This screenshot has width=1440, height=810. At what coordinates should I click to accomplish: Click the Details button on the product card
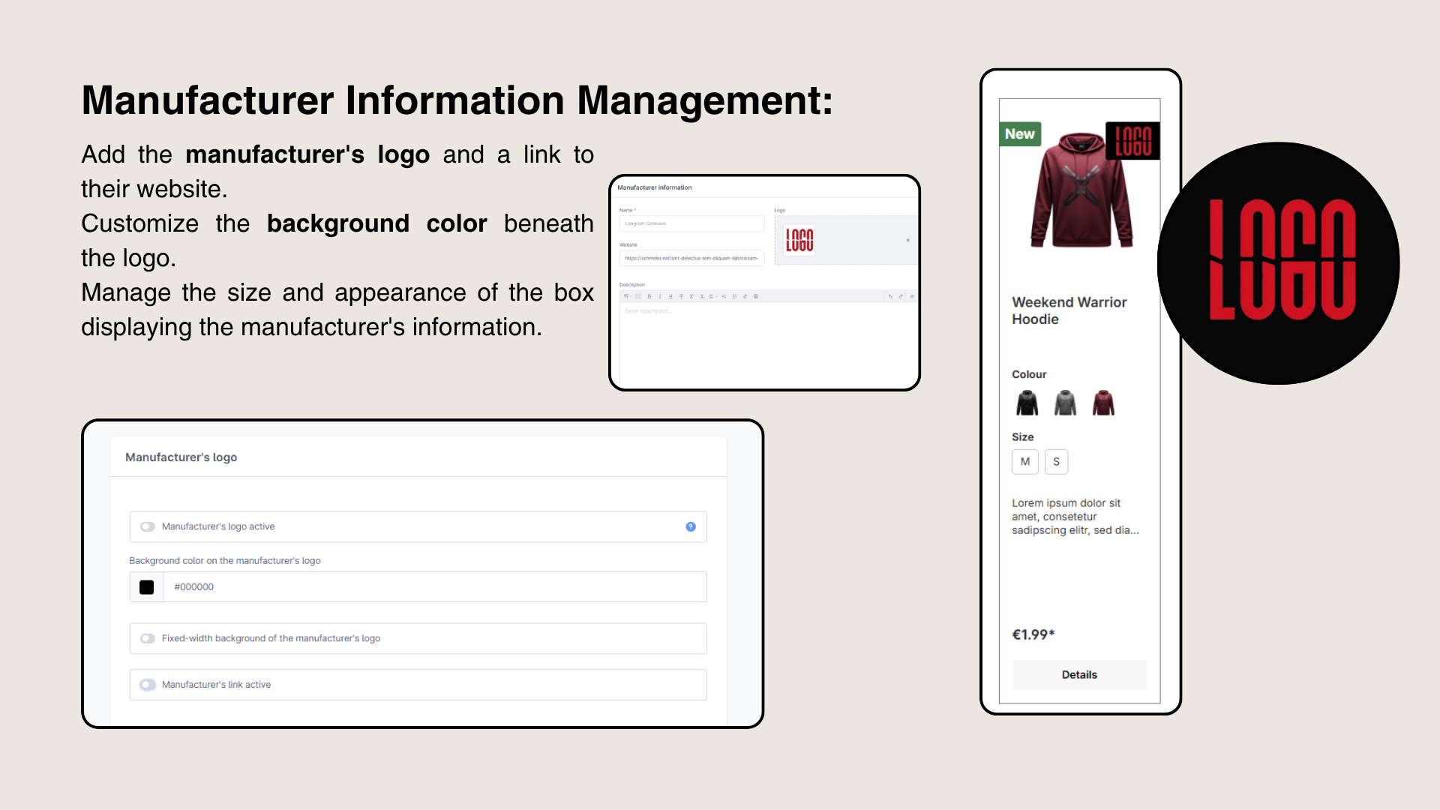coord(1079,675)
